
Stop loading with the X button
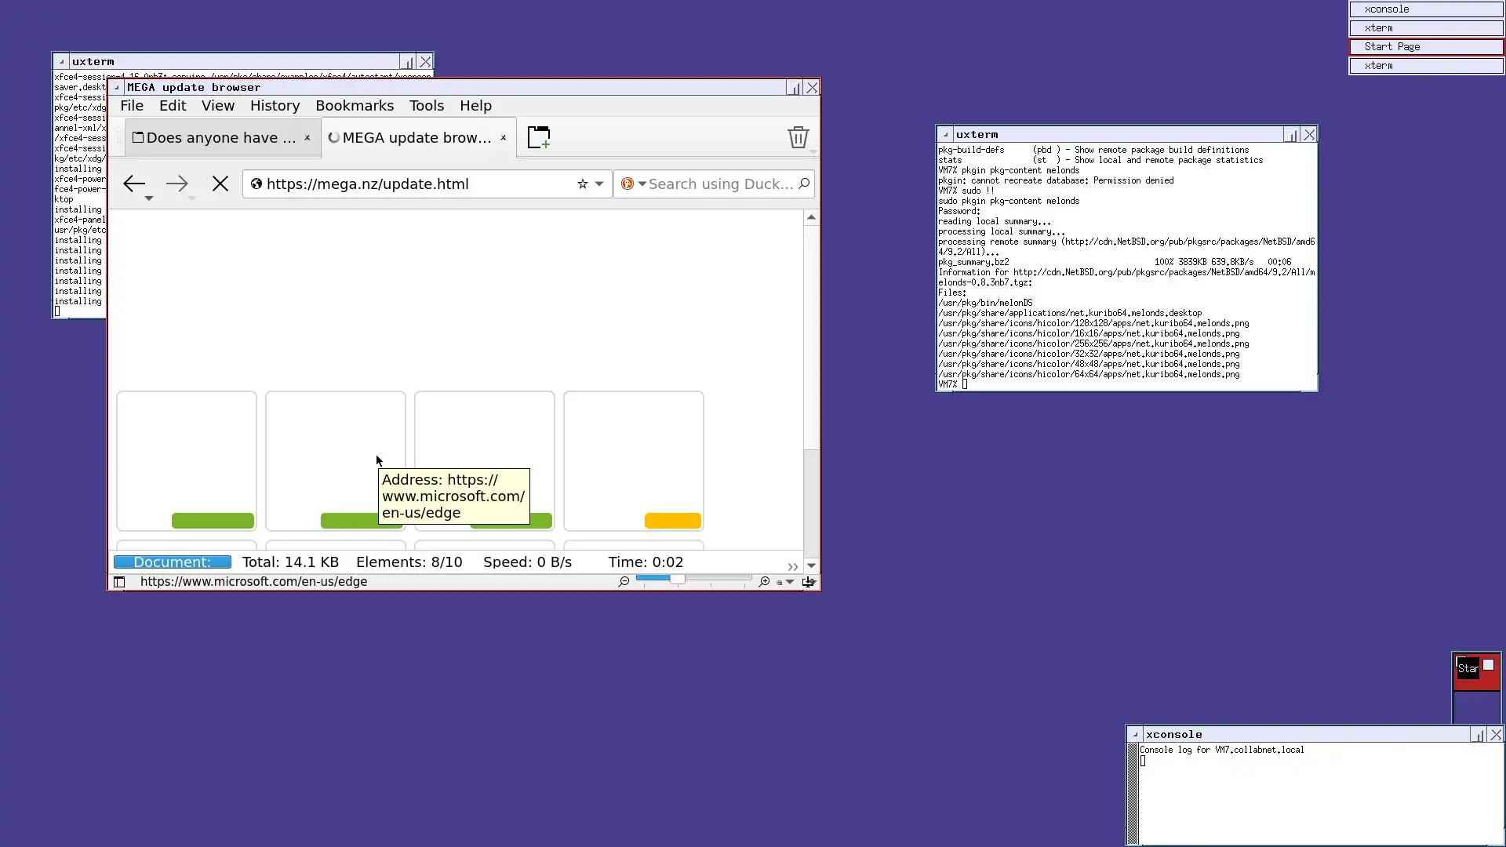coord(220,184)
